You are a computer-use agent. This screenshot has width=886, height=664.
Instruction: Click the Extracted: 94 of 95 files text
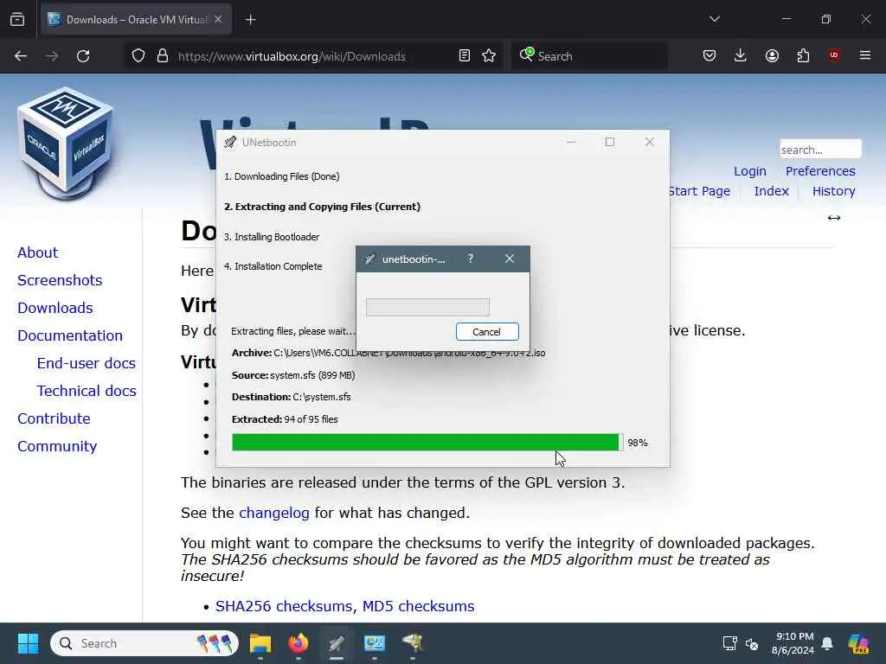click(x=285, y=419)
